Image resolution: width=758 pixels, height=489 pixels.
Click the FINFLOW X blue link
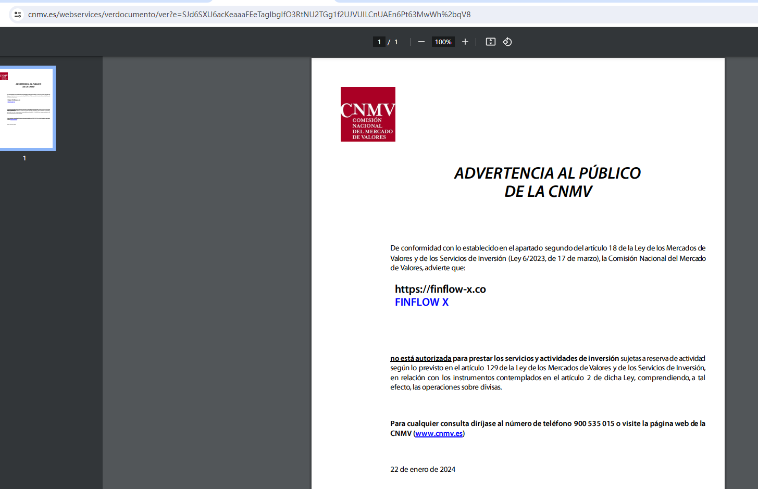pos(421,302)
